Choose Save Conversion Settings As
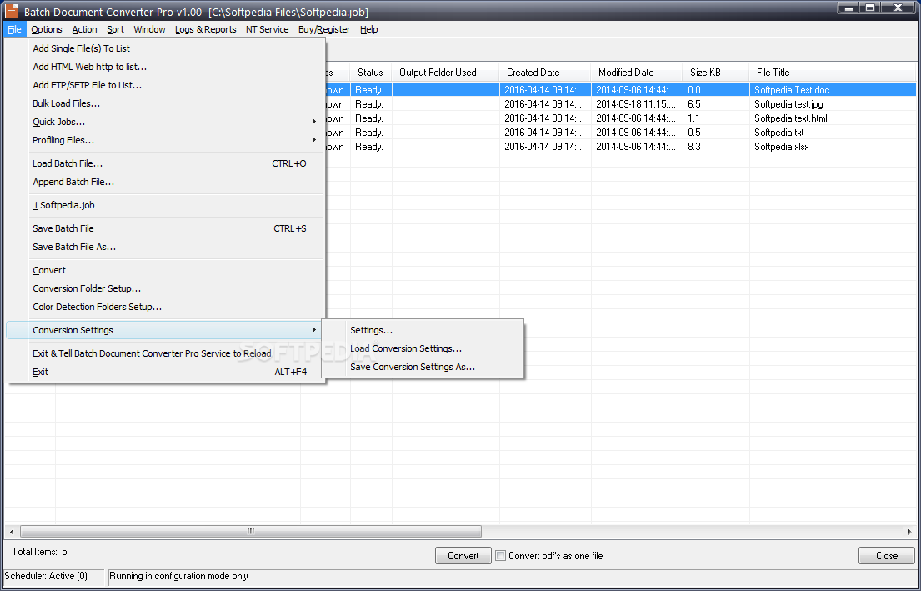 click(x=423, y=367)
